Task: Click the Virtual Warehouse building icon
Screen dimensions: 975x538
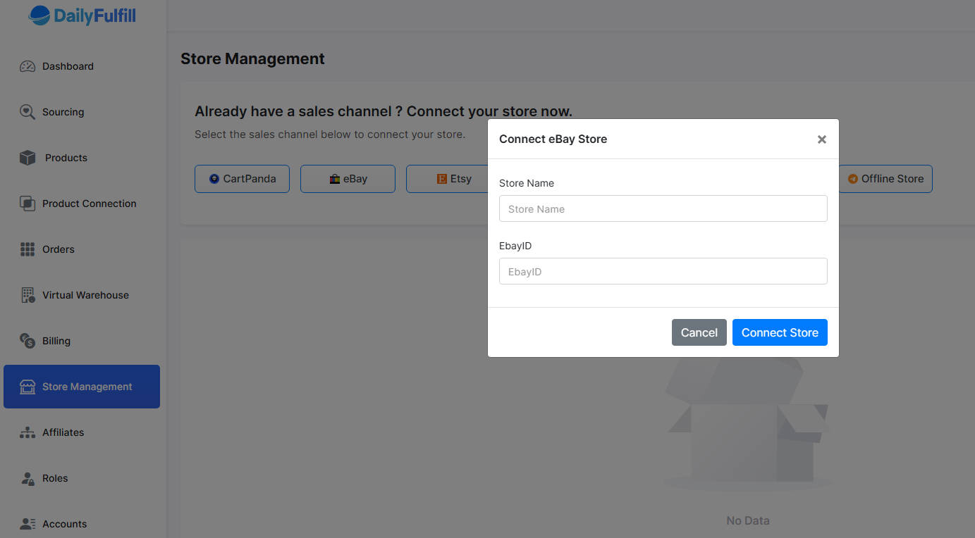Action: click(x=27, y=295)
